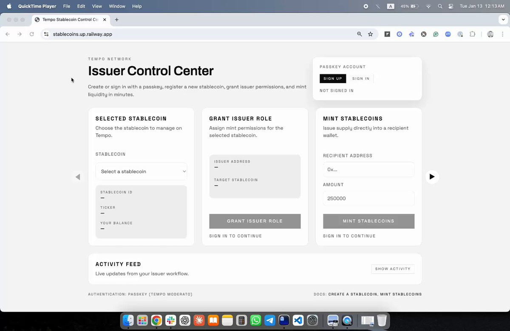
Task: Open the Help menu
Action: pos(137,6)
